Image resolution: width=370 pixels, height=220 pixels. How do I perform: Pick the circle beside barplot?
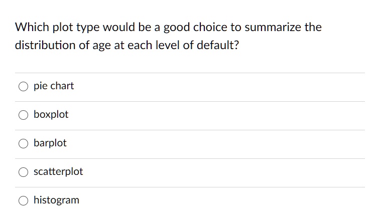point(24,143)
